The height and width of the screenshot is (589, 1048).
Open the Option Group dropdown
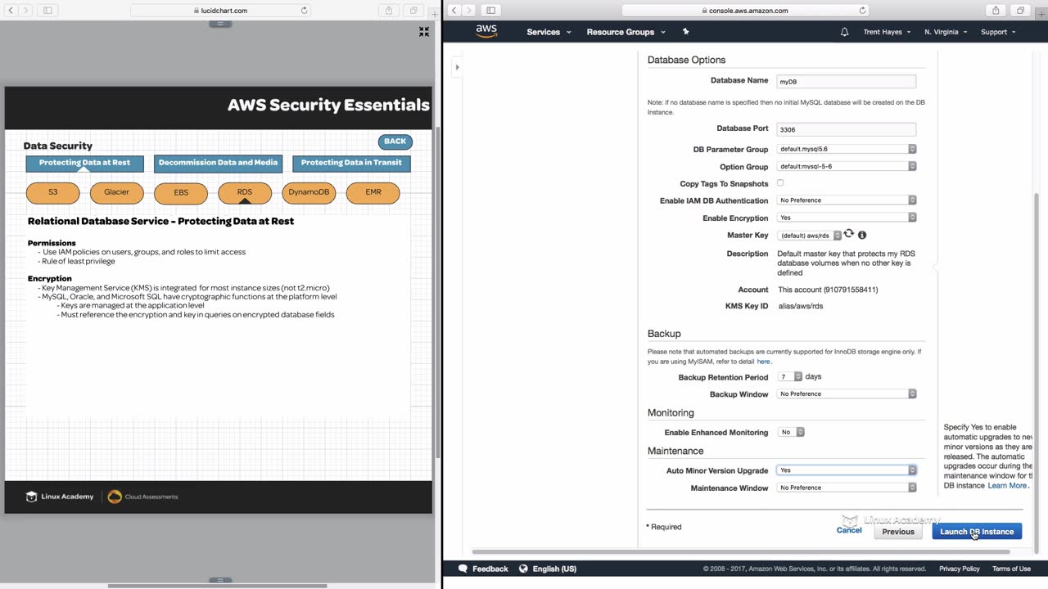pos(847,166)
